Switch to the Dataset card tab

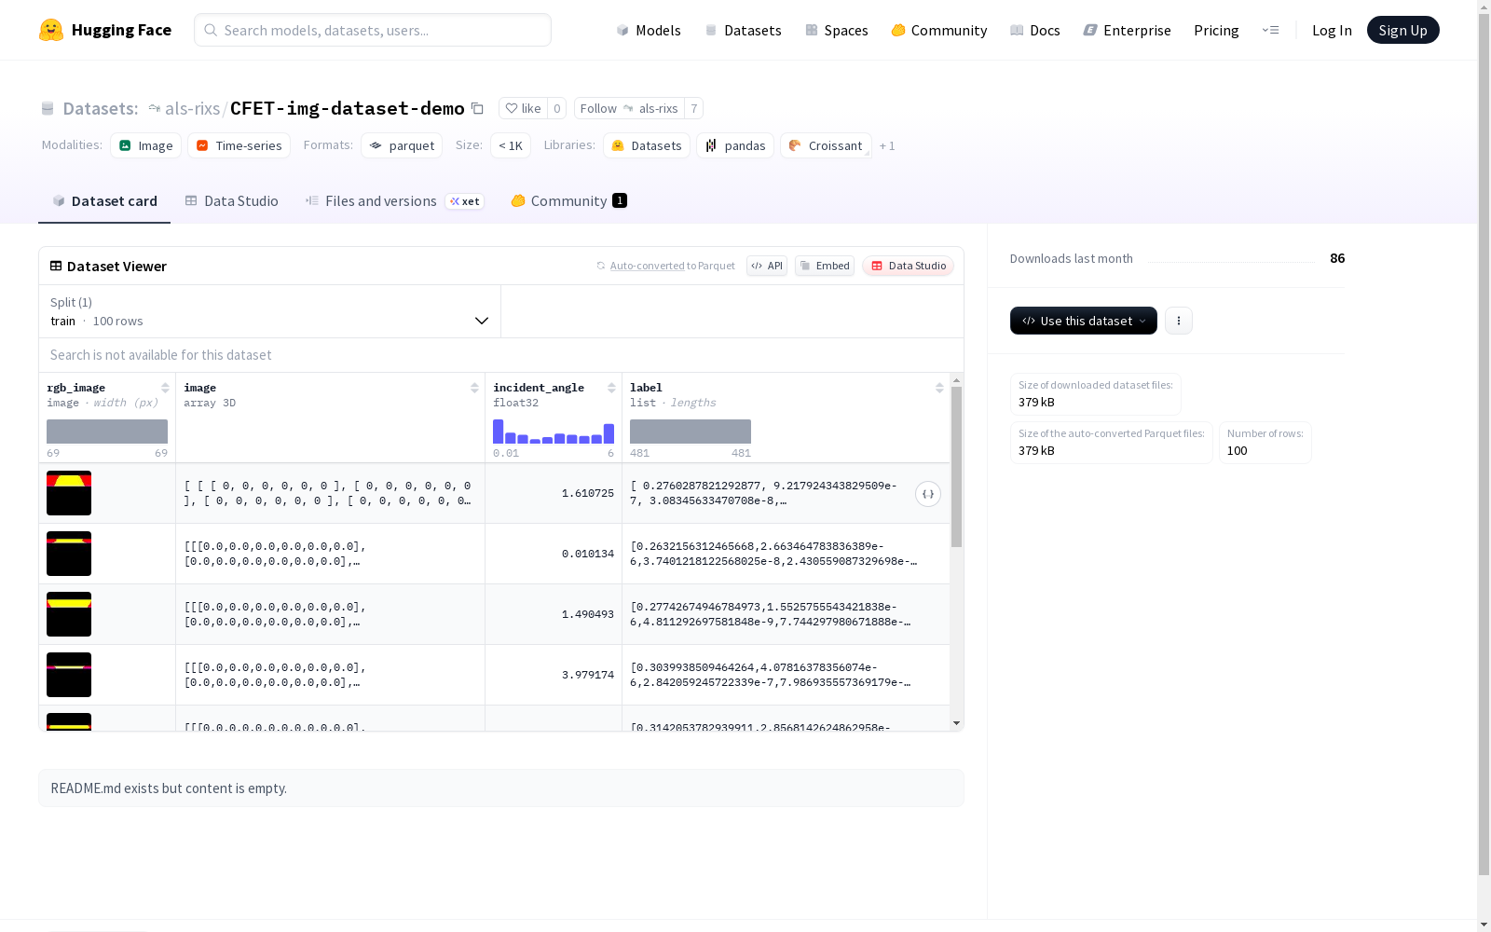click(x=104, y=201)
